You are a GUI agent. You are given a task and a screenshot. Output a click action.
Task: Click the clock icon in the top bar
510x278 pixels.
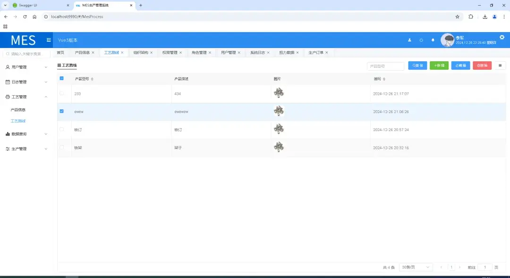tap(421, 40)
